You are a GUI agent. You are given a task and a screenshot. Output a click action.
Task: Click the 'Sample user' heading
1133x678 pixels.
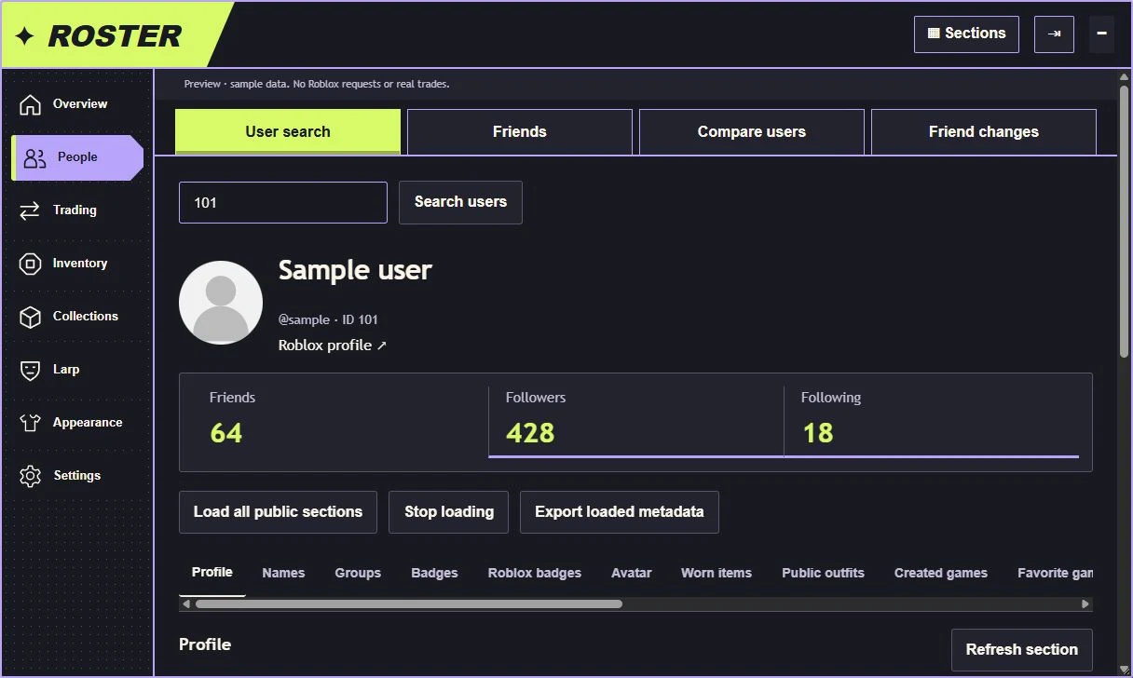(x=355, y=271)
